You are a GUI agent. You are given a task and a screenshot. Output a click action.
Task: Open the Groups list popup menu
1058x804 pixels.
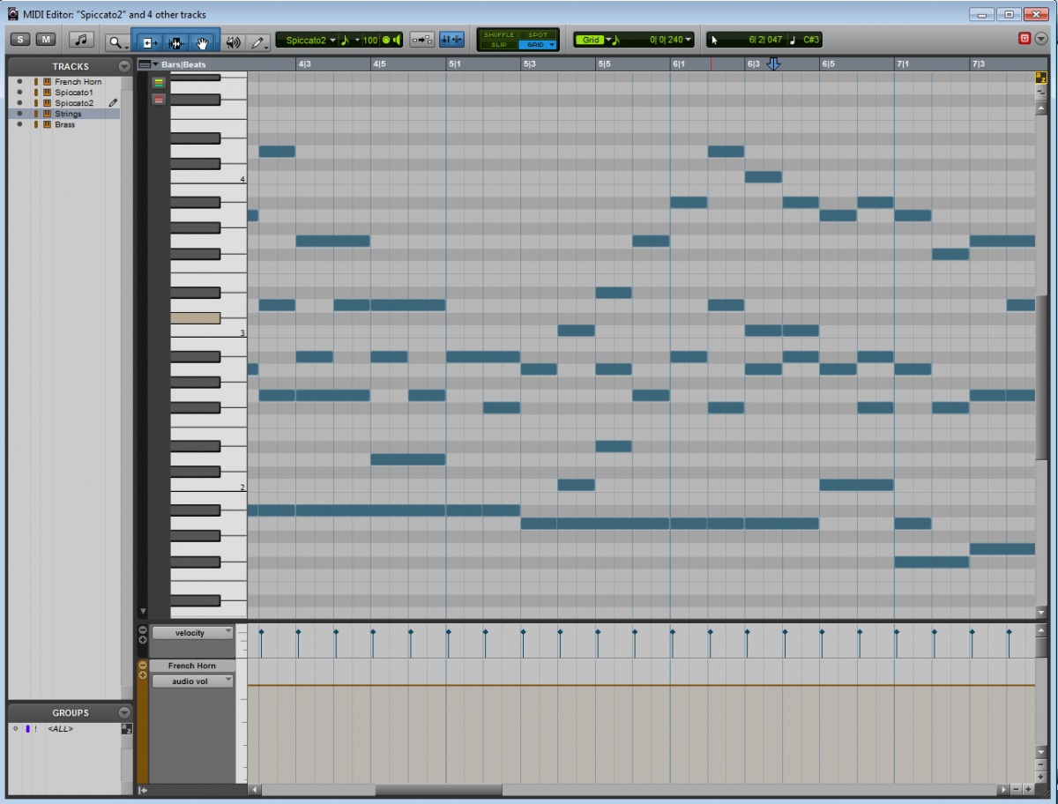click(124, 712)
